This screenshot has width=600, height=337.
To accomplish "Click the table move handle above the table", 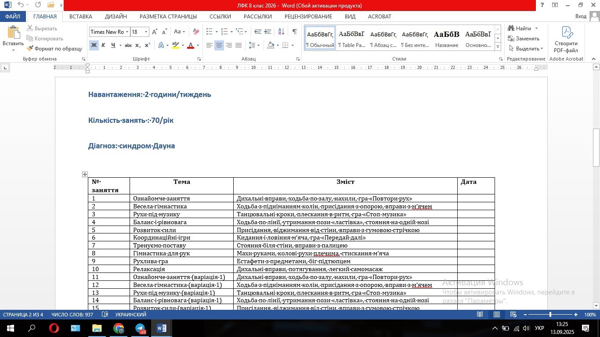I will tap(85, 174).
